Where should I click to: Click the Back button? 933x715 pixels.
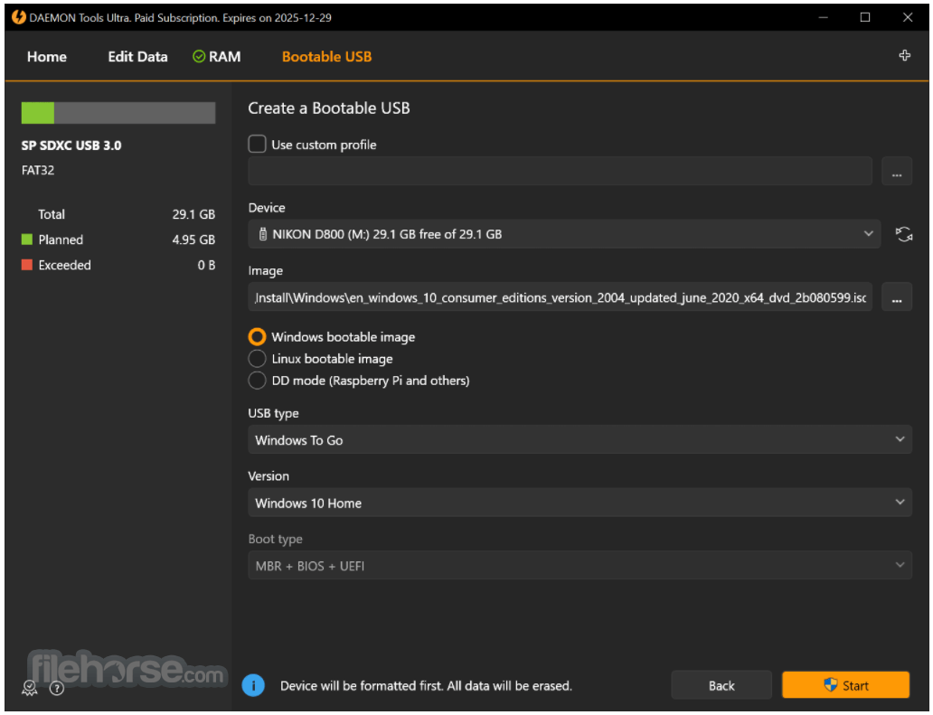click(x=721, y=685)
